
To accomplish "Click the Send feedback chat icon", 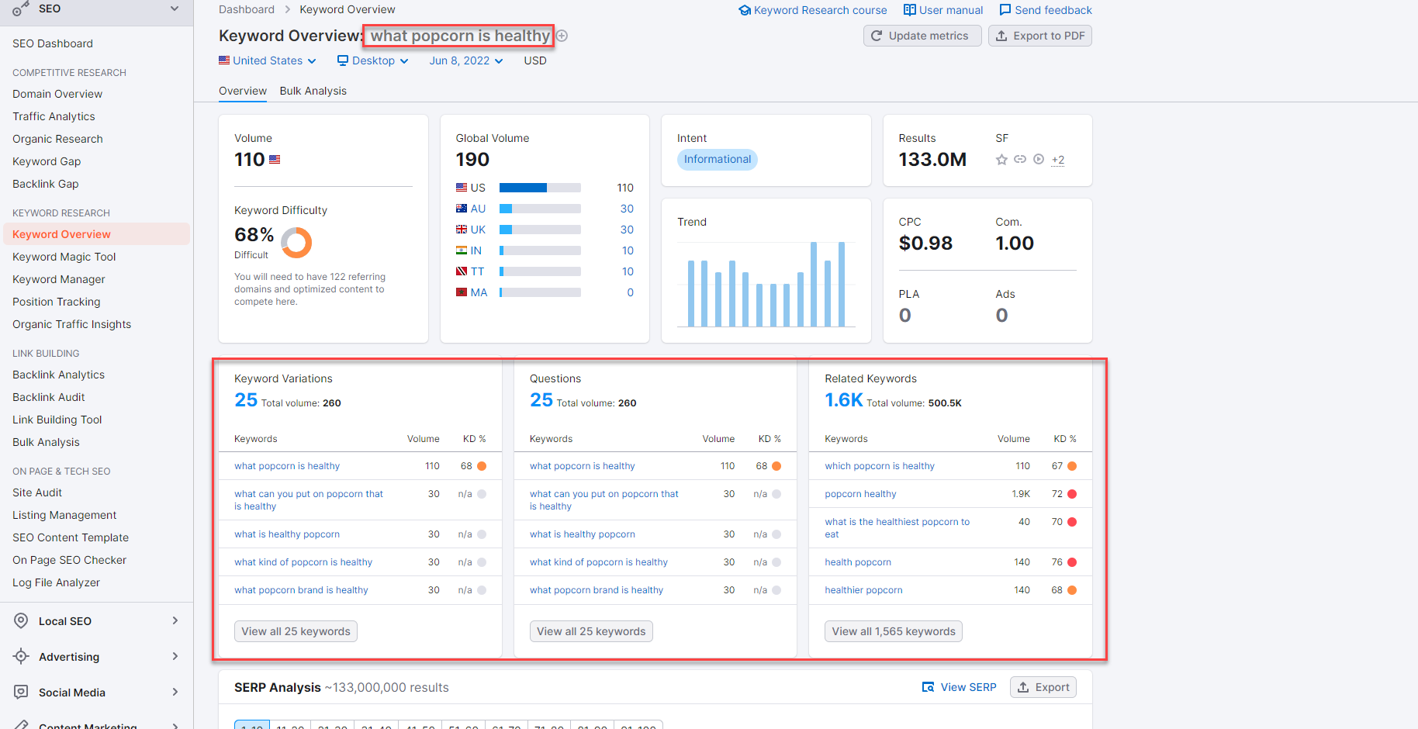I will tap(1005, 10).
